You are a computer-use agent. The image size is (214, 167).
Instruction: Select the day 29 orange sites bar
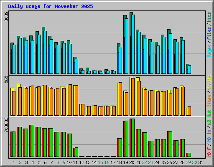click(x=189, y=111)
